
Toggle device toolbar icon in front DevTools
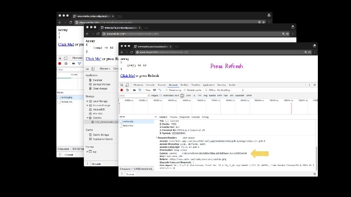(x=127, y=85)
